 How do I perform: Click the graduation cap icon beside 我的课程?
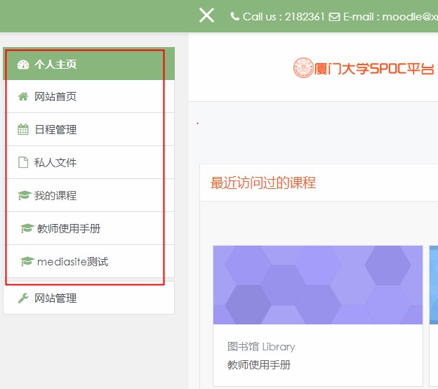(x=24, y=196)
